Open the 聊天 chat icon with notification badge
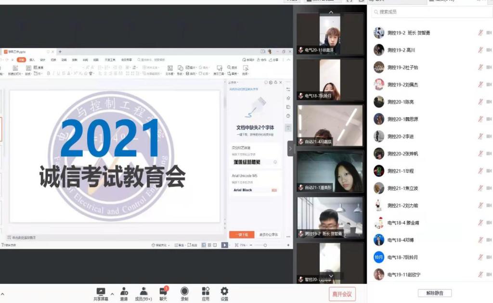 163,291
